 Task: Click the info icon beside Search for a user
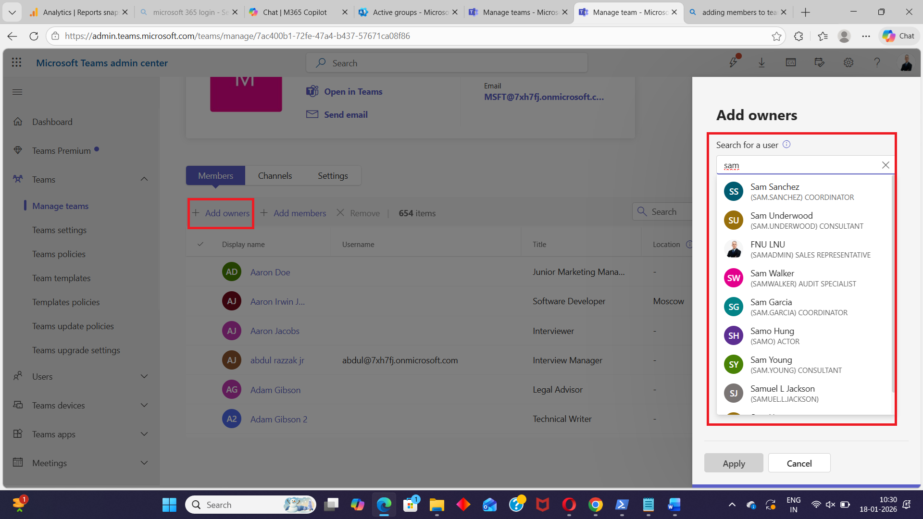pos(786,144)
